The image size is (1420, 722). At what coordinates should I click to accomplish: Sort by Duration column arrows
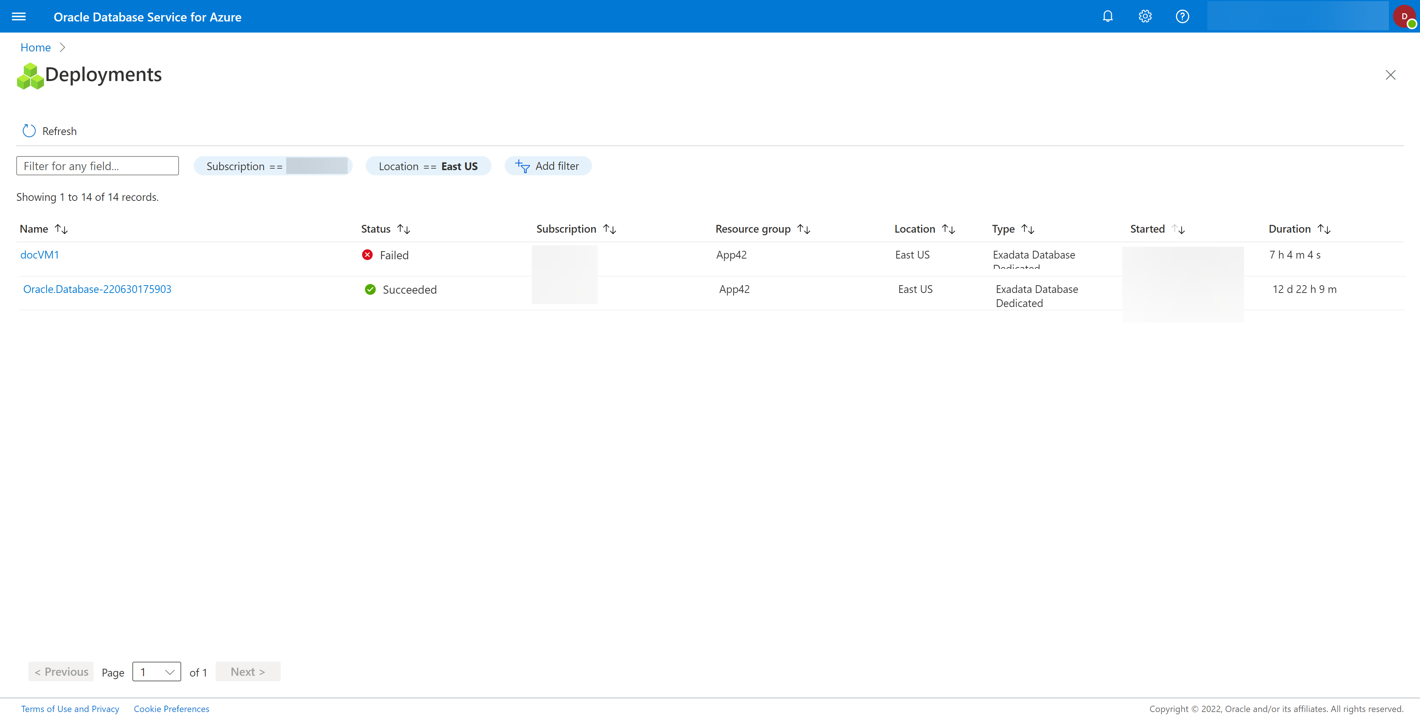point(1323,229)
